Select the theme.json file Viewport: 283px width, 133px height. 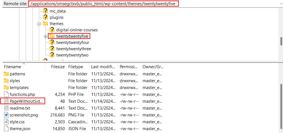coord(20,129)
